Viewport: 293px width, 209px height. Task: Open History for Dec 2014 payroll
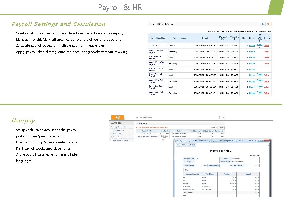click(x=252, y=46)
